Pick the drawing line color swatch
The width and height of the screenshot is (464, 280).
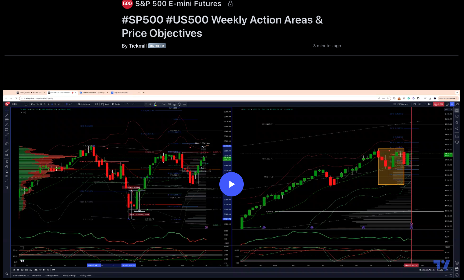(x=155, y=104)
